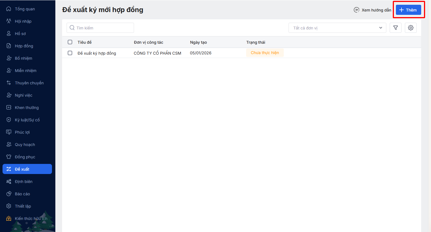Click the Đồng phục shirt icon

pyautogui.click(x=9, y=157)
